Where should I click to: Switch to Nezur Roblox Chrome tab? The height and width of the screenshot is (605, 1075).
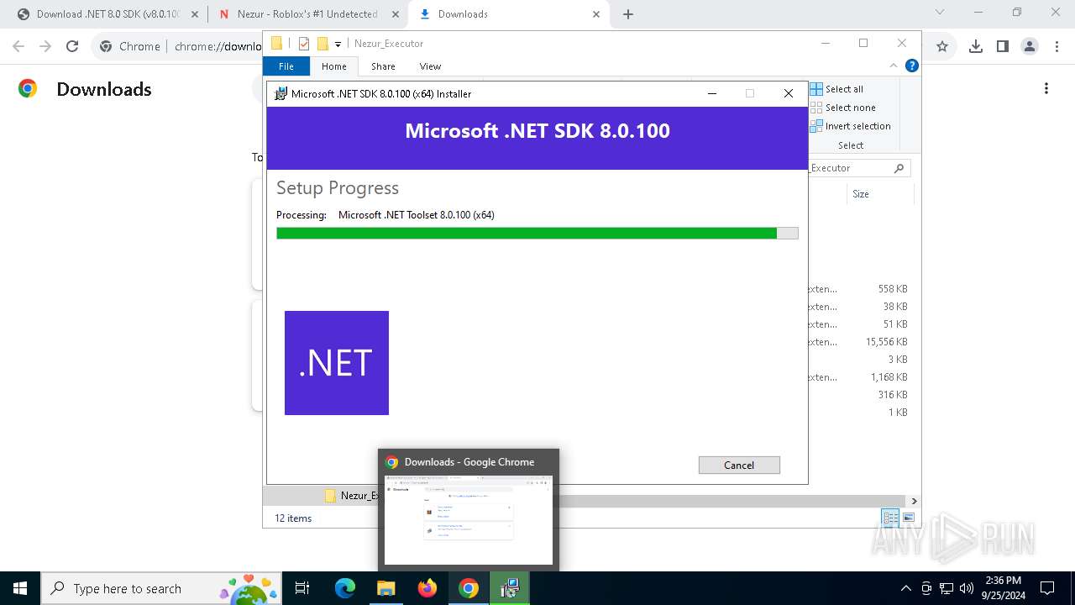tap(307, 14)
